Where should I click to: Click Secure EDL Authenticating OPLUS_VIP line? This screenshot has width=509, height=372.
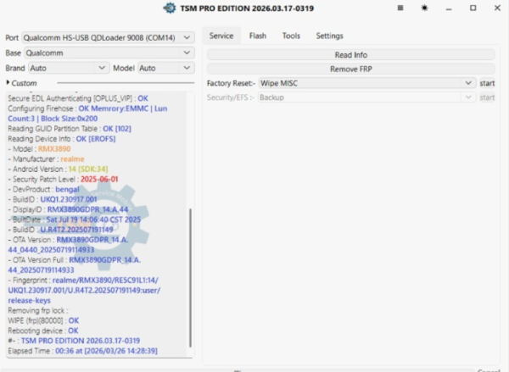[x=78, y=98]
